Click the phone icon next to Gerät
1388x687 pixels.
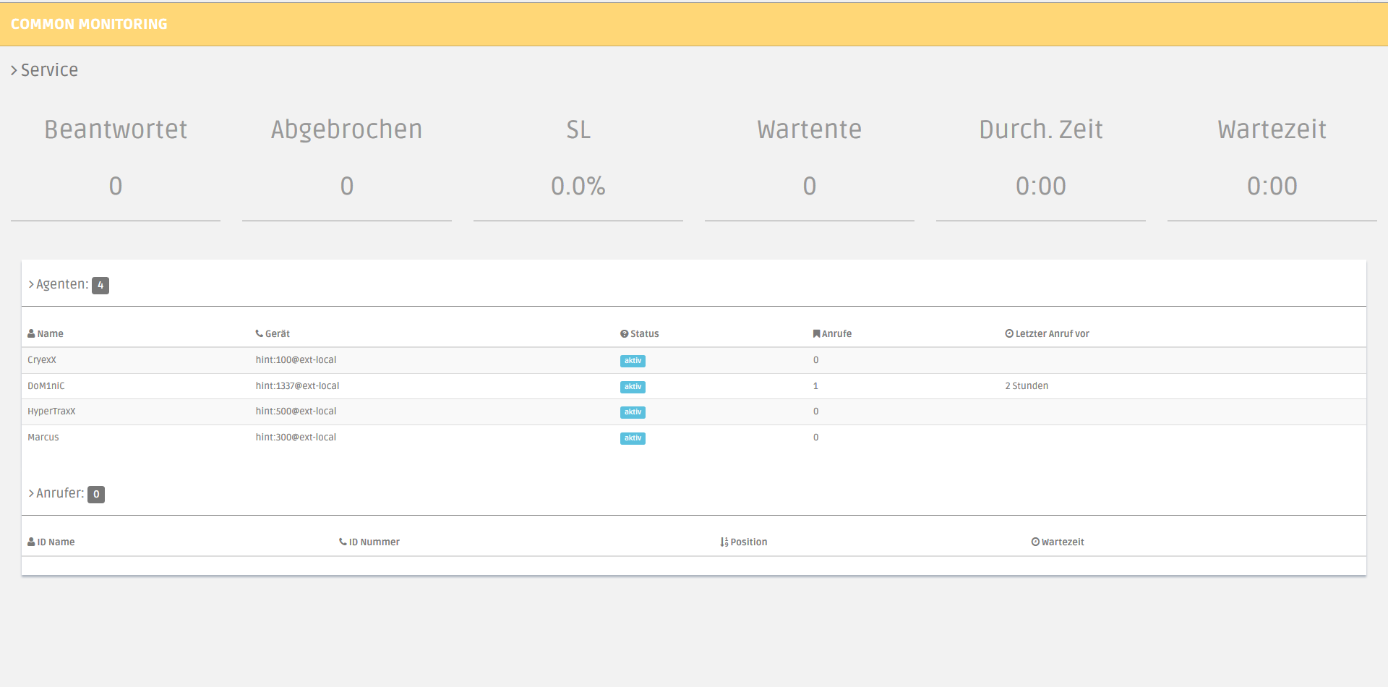click(259, 333)
